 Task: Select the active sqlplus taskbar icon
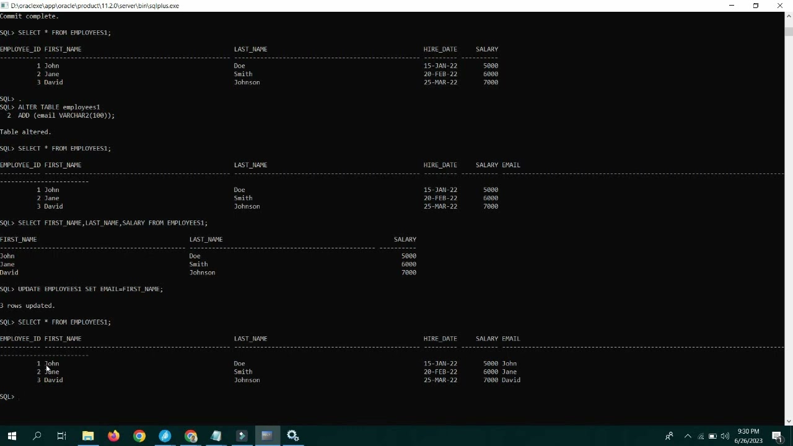[x=267, y=436]
